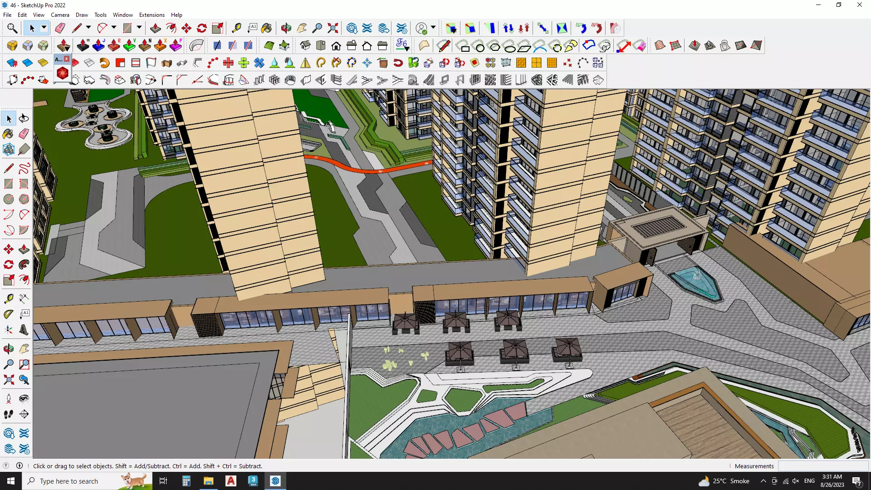Screen dimensions: 871x490
Task: Select the Freehand tool in left toolbar
Action: coord(24,168)
